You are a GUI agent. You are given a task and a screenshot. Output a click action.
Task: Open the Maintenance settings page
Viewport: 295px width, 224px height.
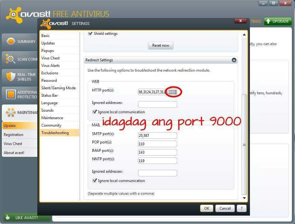(x=59, y=118)
